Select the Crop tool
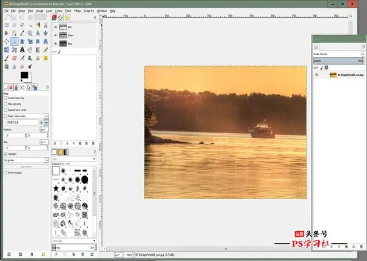Screen dimensions: 367x261 (14, 42)
